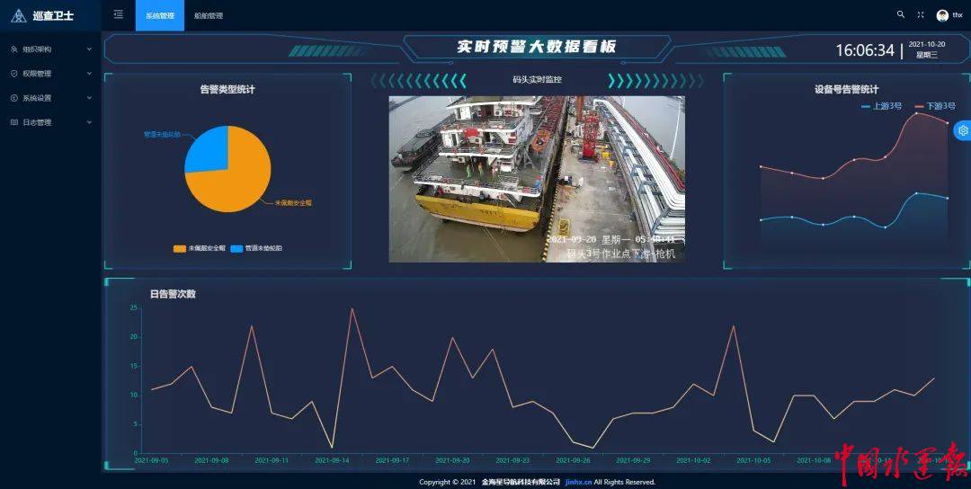Click the 系统设置 circular icon
This screenshot has height=489, width=971.
pos(14,98)
